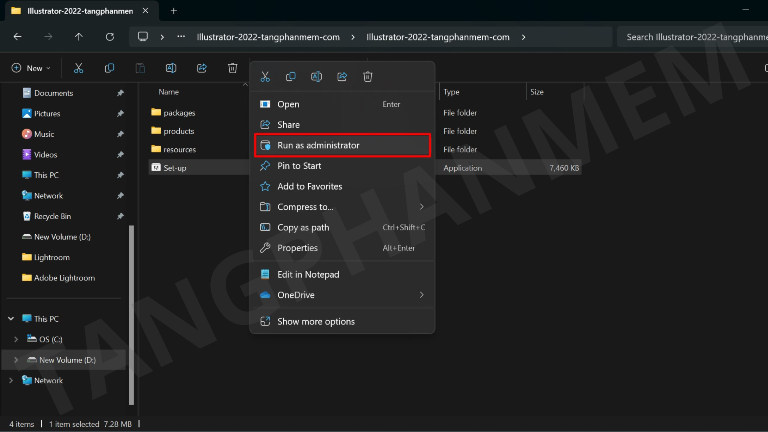
Task: Click the Share icon in the main toolbar
Action: coord(202,68)
